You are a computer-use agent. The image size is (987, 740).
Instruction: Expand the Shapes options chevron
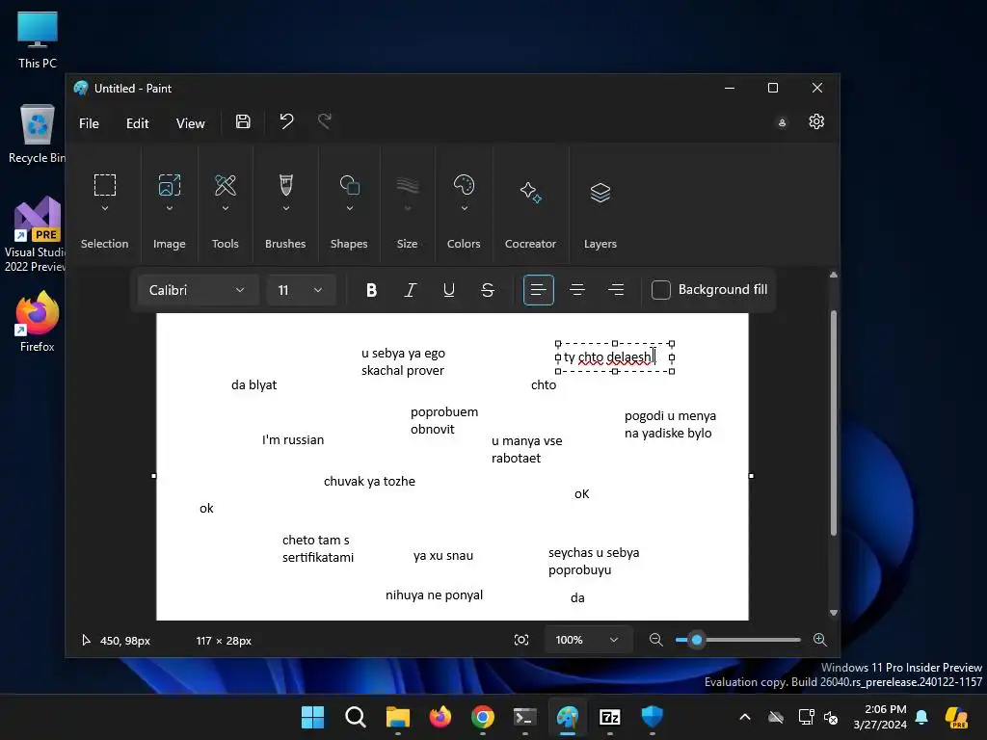click(349, 208)
